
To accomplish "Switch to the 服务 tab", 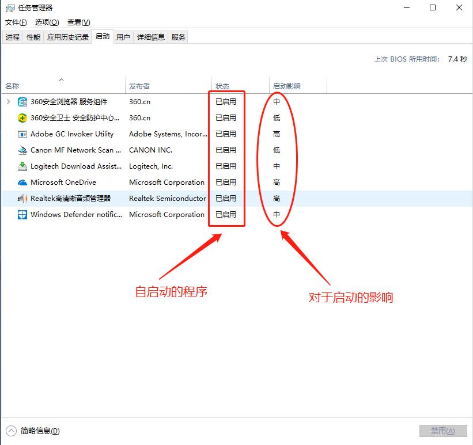I will (x=179, y=37).
